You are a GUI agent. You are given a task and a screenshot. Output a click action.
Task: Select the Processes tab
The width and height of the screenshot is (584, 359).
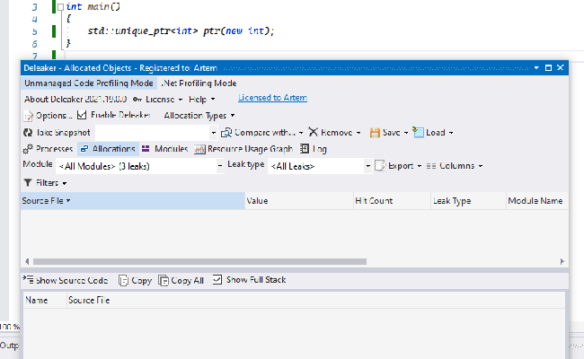48,149
